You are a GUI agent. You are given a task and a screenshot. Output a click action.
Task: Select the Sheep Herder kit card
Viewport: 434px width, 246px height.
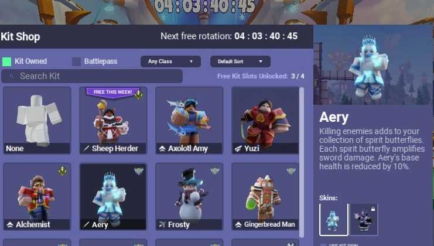[113, 121]
